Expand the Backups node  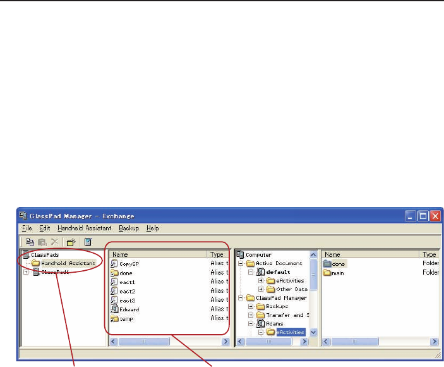tap(251, 306)
